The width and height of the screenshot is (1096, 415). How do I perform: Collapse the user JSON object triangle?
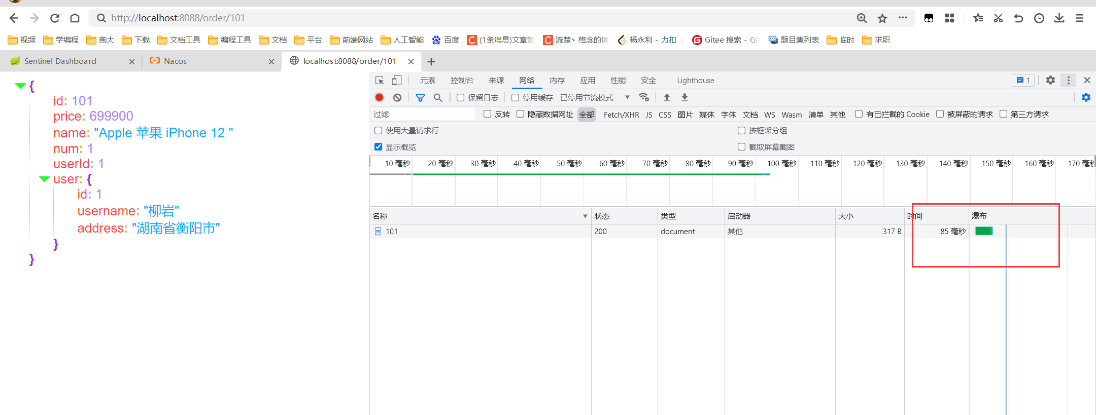coord(44,179)
